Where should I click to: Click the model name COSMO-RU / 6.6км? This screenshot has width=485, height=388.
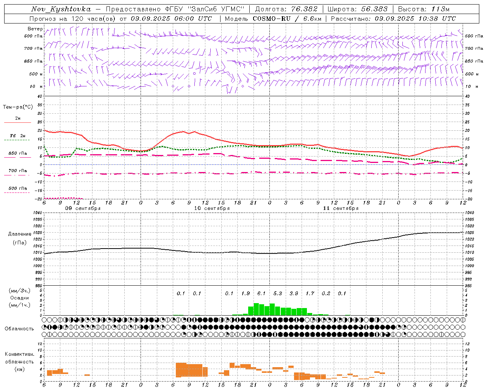pyautogui.click(x=287, y=19)
